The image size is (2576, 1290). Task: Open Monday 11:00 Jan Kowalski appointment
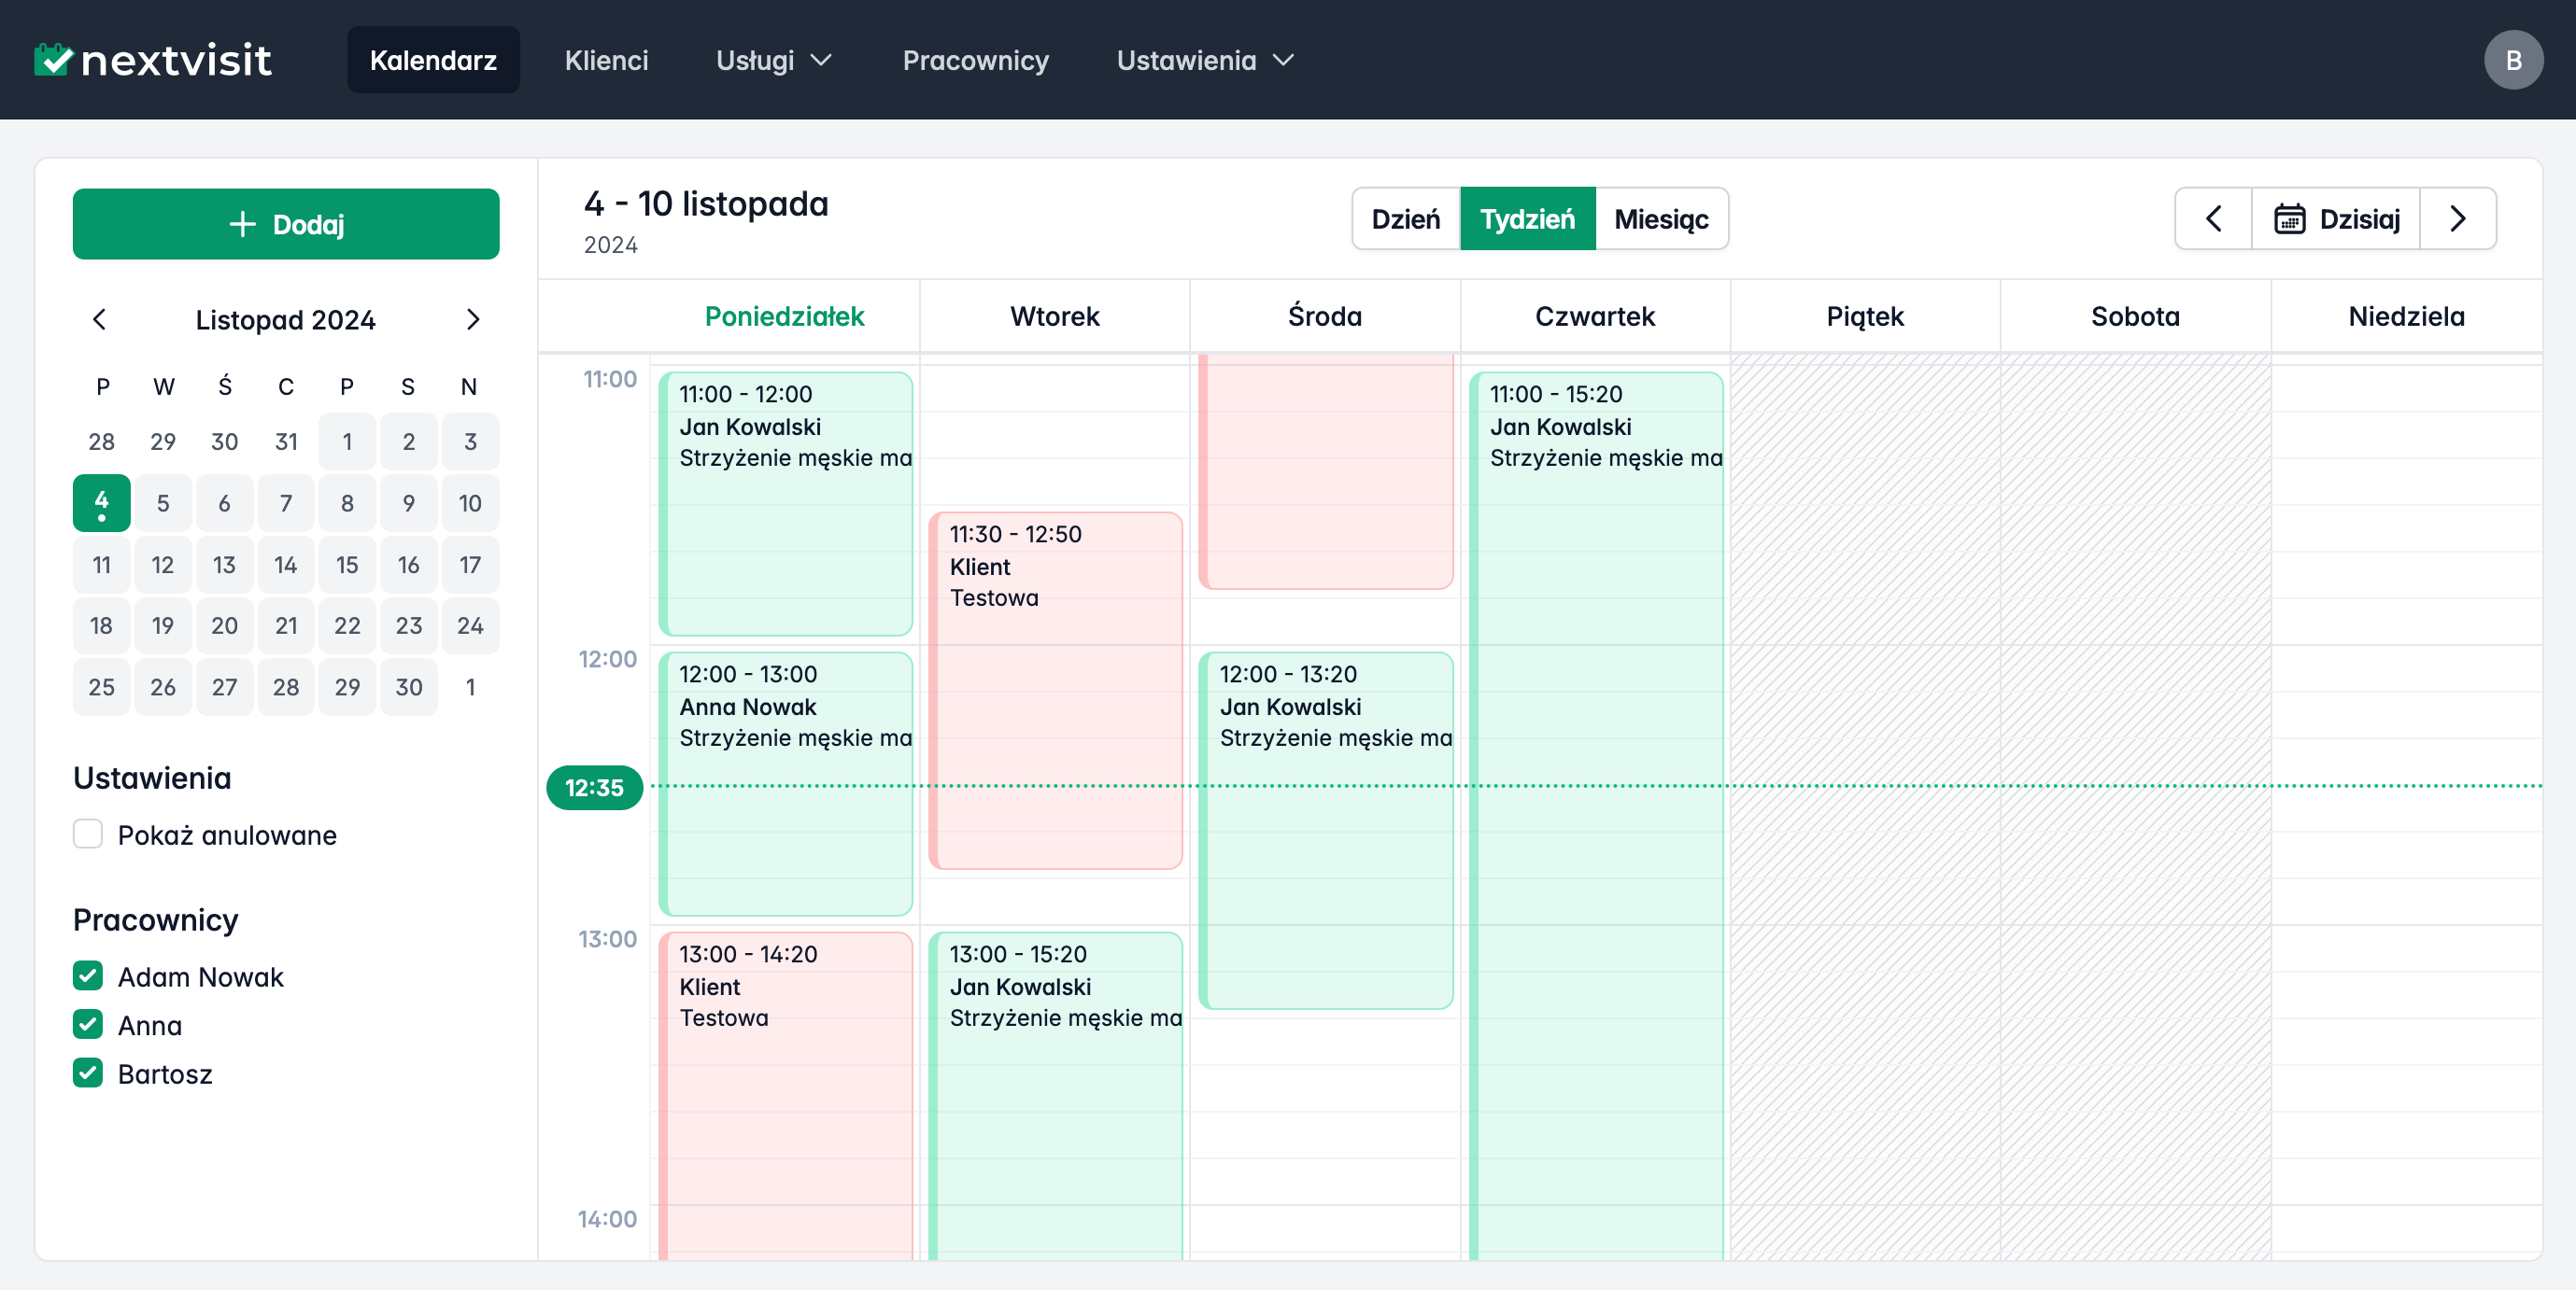tap(785, 504)
